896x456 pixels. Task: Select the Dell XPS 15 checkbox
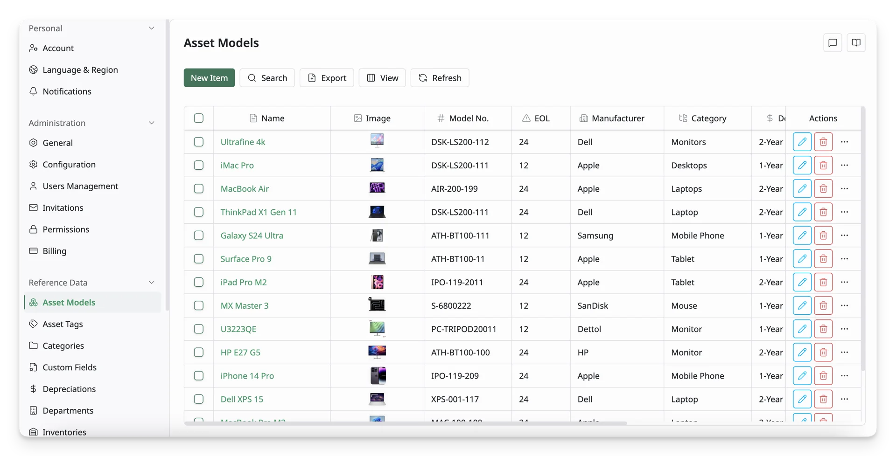[199, 399]
